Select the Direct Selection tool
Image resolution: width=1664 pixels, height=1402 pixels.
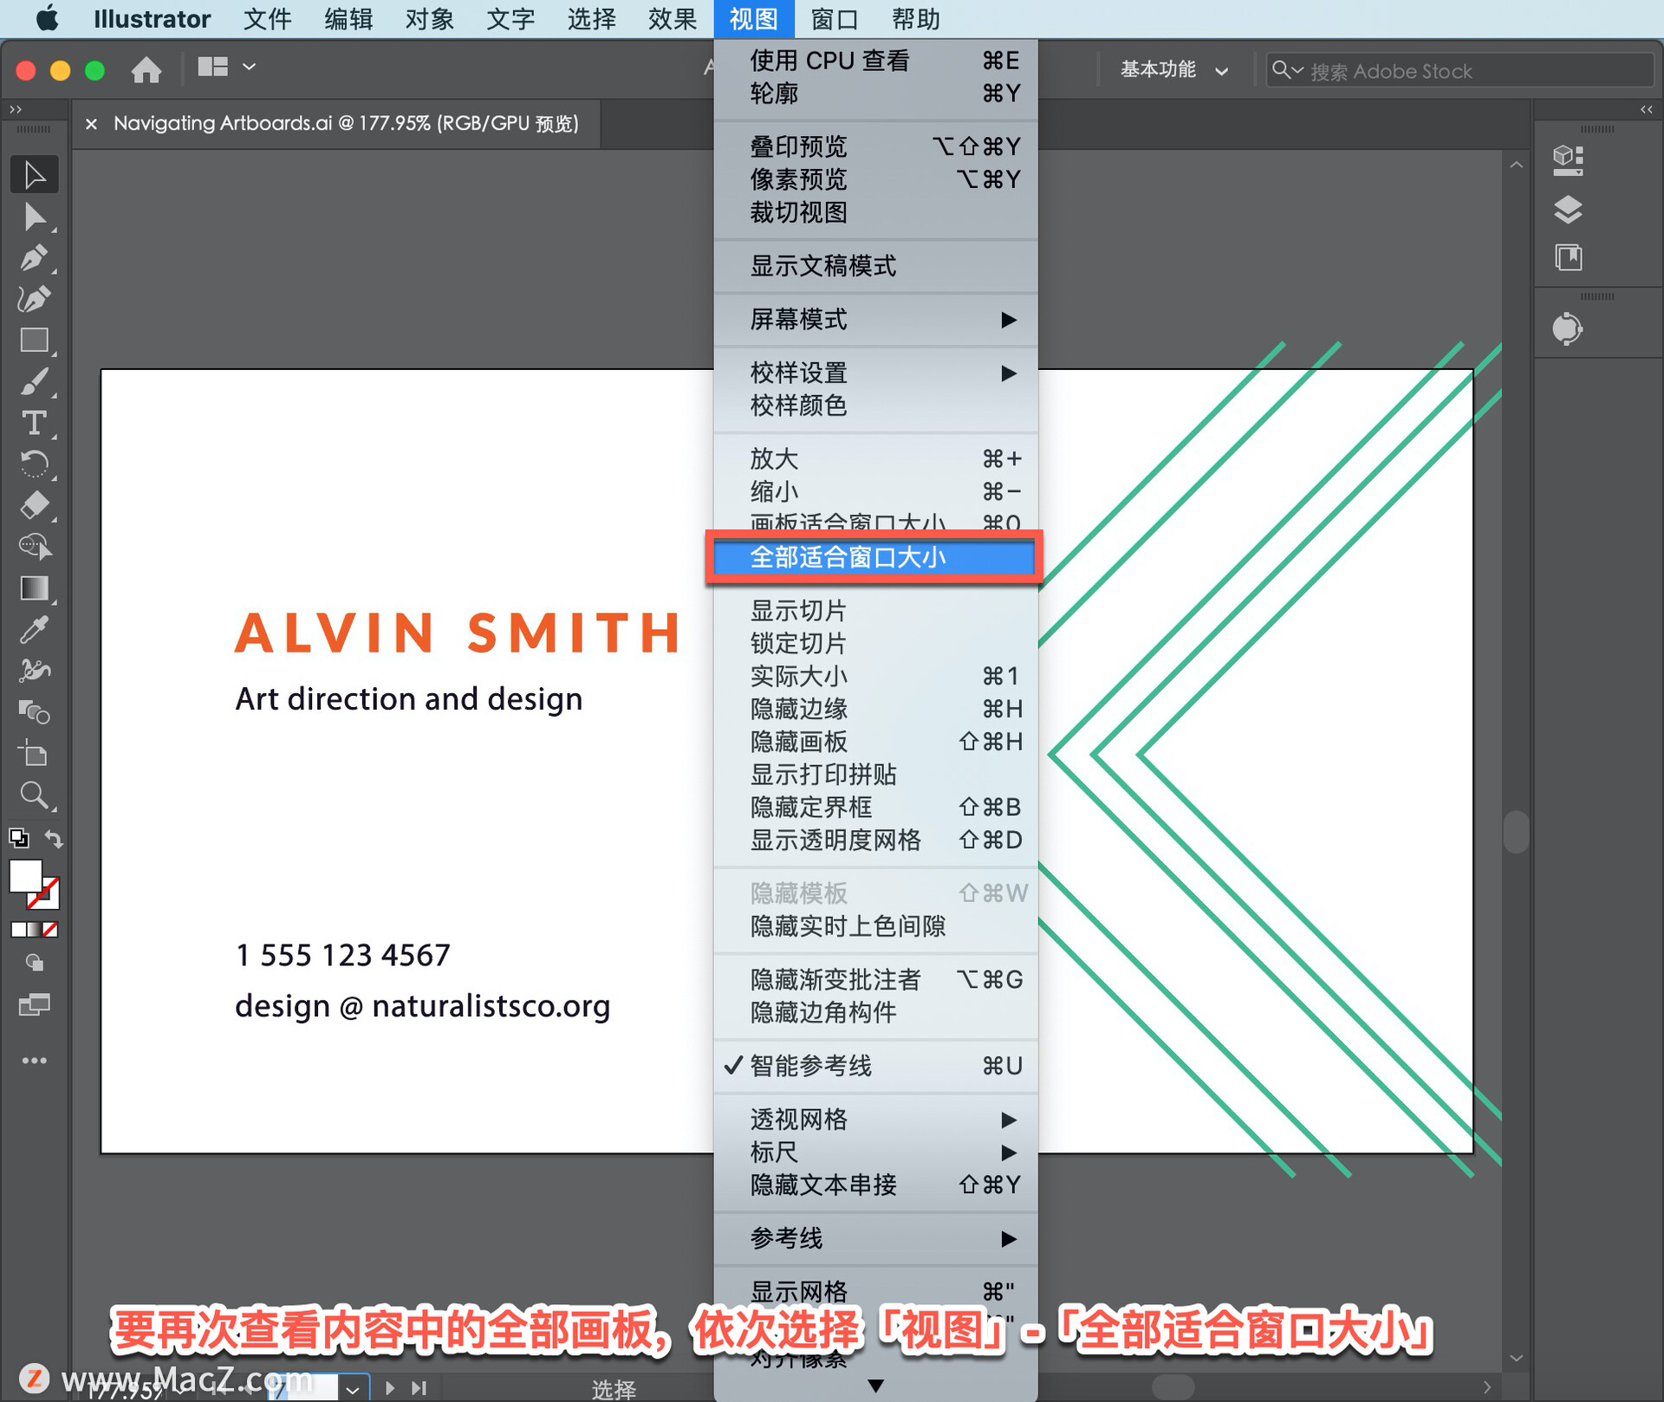[35, 217]
